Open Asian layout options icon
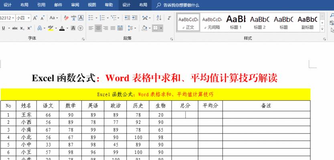 pos(145,18)
